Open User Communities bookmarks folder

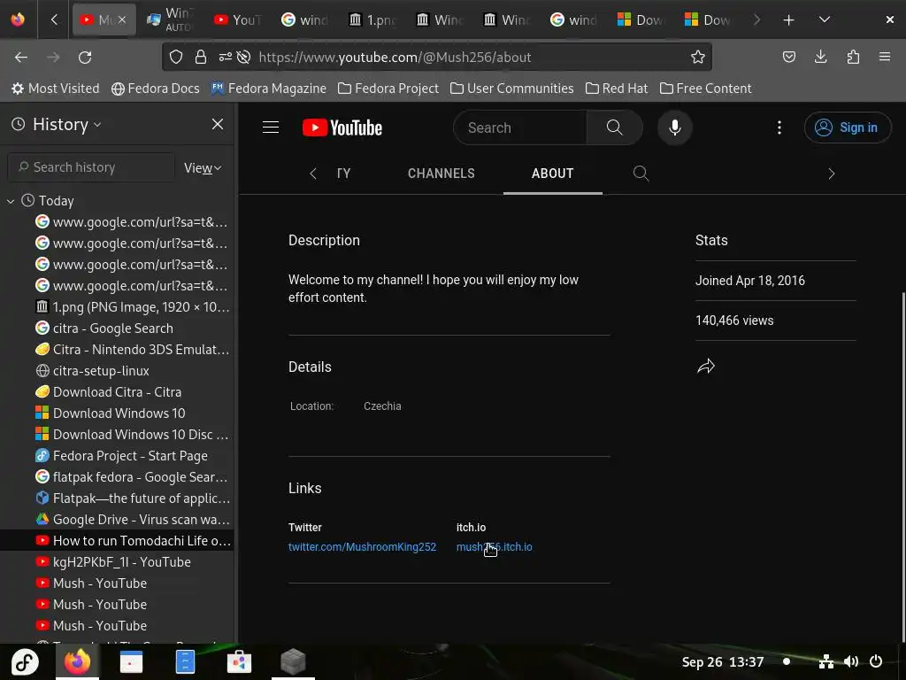pos(512,89)
